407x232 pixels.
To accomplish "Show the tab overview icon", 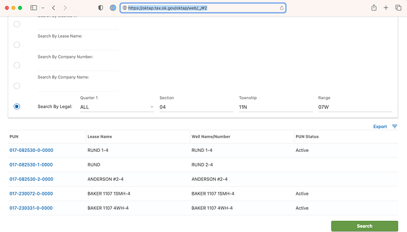I will pos(398,8).
